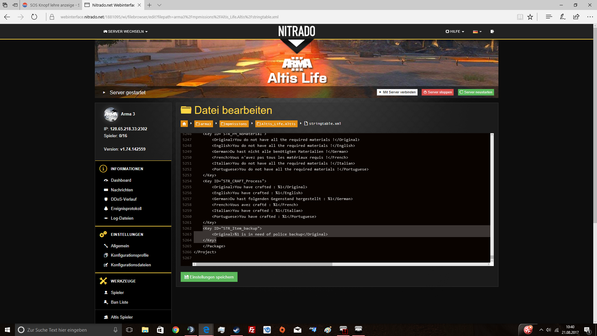Click the green Server neustarten button
Viewport: 597px width, 336px height.
tap(476, 92)
